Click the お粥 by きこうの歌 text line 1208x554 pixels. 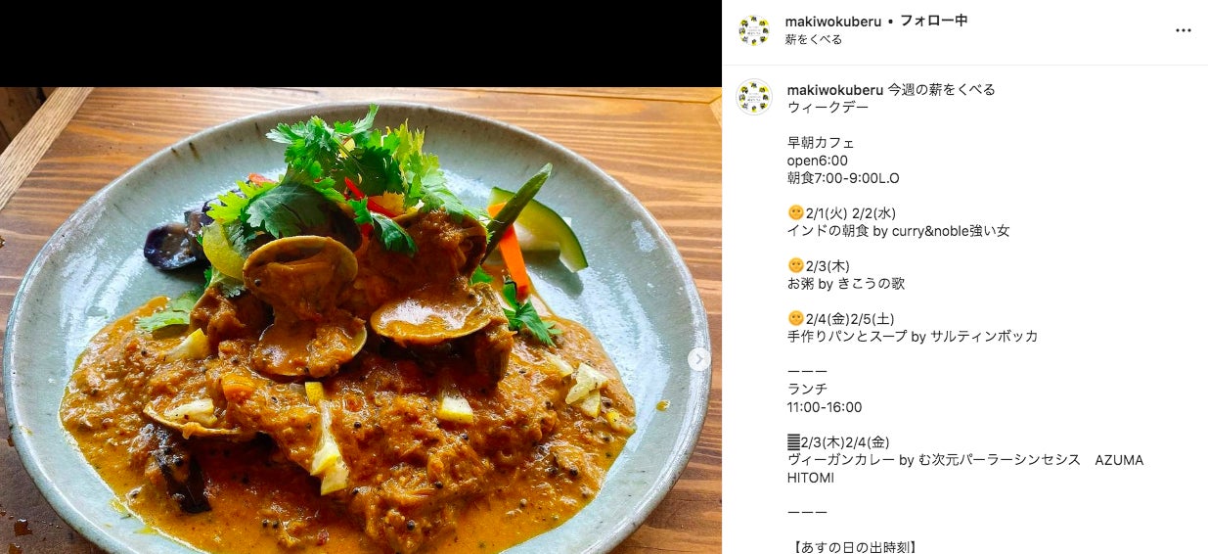[846, 284]
